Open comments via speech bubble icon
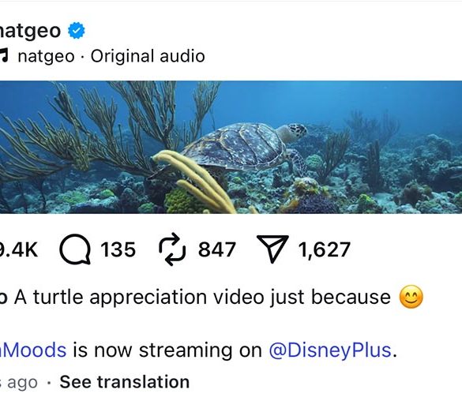The image size is (462, 412). click(75, 249)
